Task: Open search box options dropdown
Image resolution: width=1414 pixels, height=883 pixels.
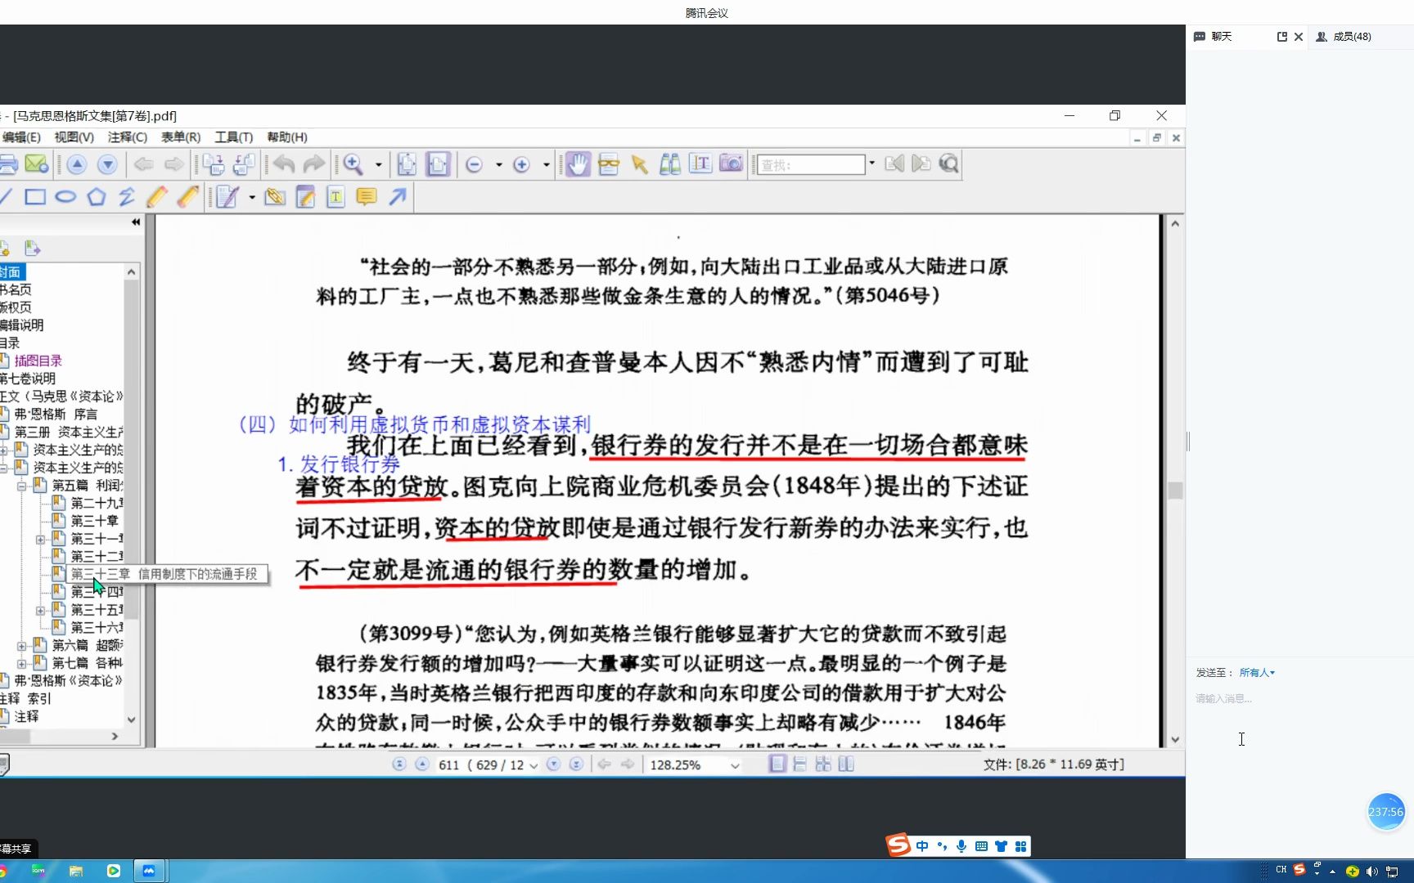Action: click(871, 164)
